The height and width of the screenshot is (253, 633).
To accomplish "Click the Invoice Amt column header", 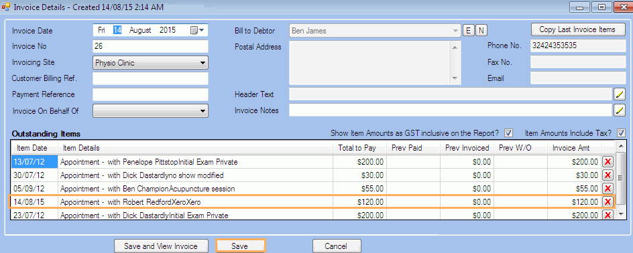I will pyautogui.click(x=575, y=149).
